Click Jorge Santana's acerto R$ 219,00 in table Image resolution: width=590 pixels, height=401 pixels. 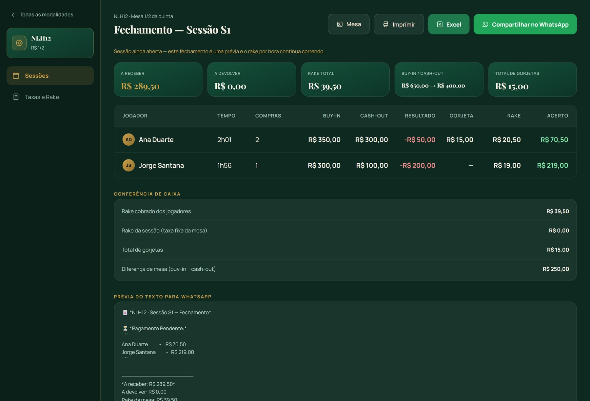[552, 166]
